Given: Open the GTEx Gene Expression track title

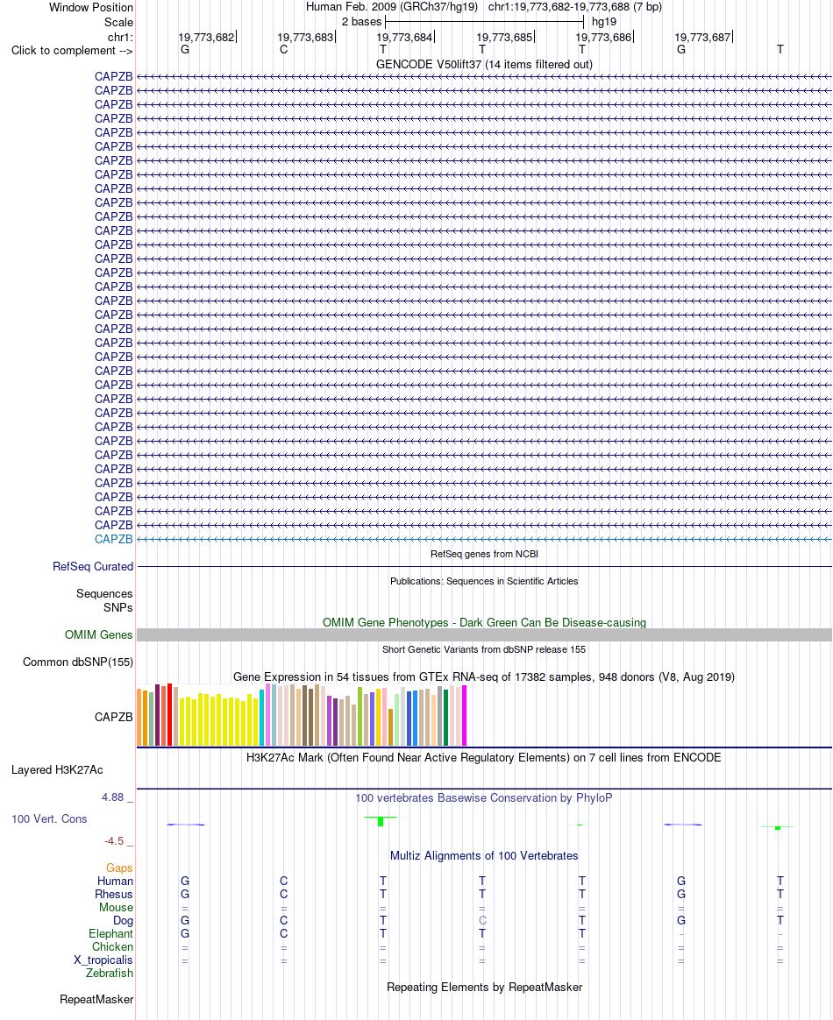Looking at the screenshot, I should [x=484, y=677].
